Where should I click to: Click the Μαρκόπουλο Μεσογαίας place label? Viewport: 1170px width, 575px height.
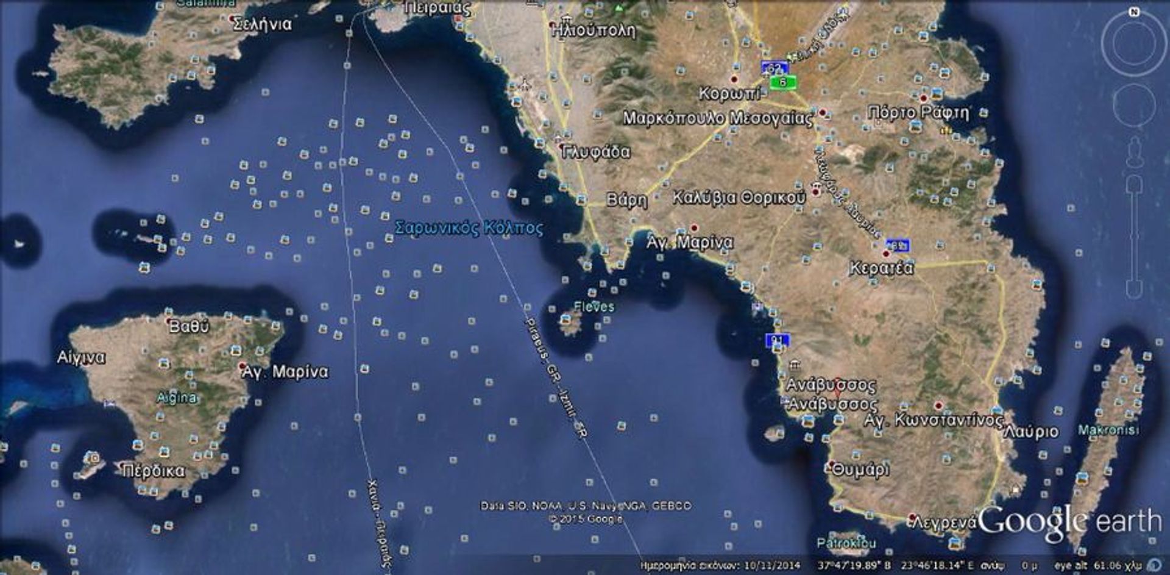point(718,118)
